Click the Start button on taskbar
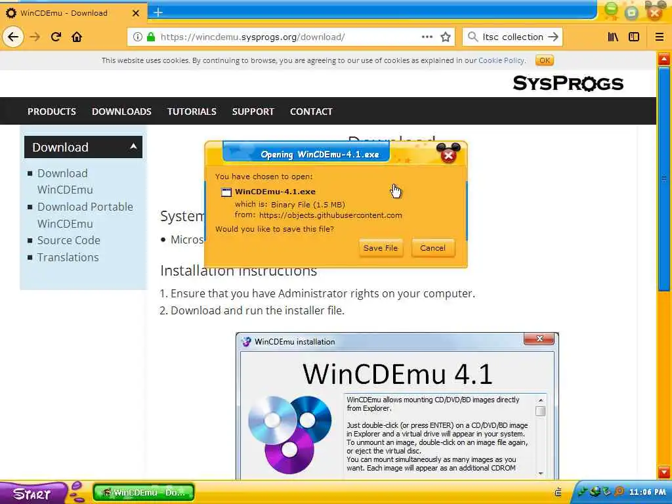 [33, 493]
